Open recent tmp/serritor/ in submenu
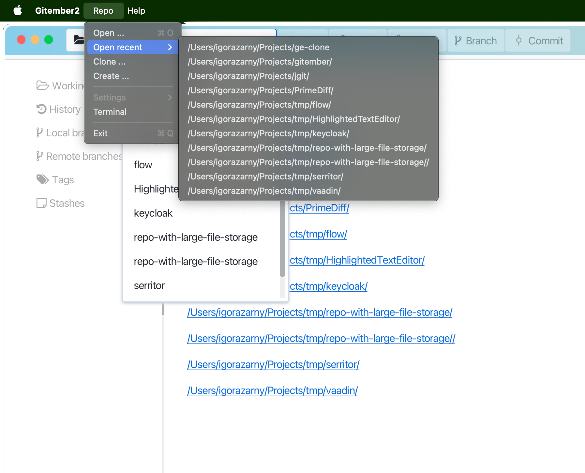 click(308, 176)
